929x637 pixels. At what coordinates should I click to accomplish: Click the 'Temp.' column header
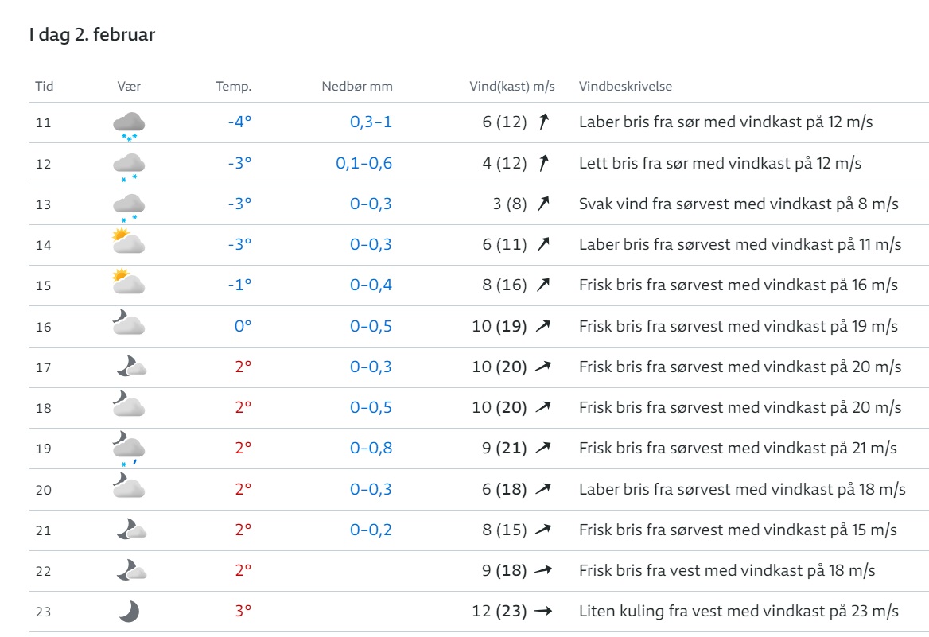[233, 87]
